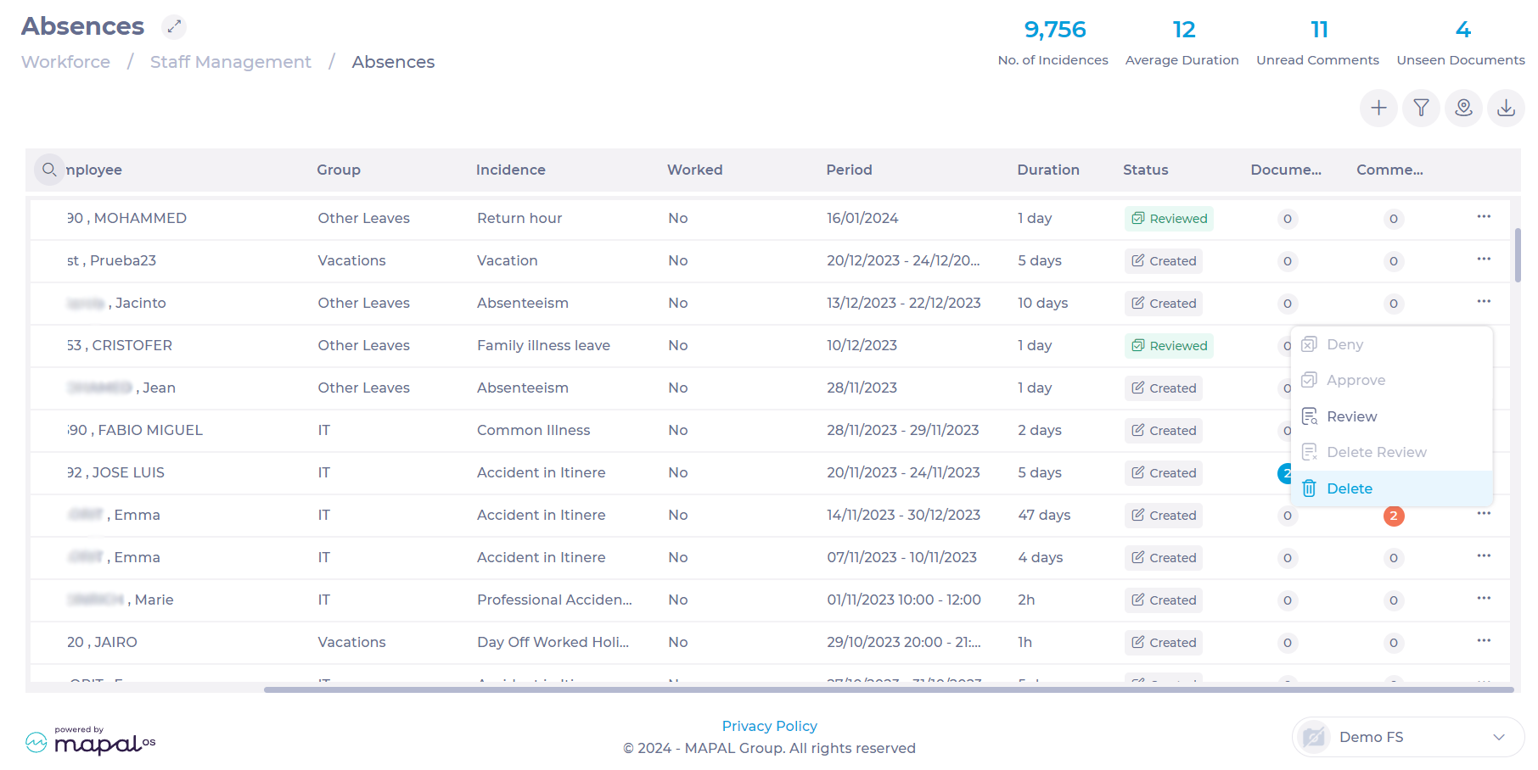
Task: Add a new absence with plus icon
Action: coord(1378,108)
